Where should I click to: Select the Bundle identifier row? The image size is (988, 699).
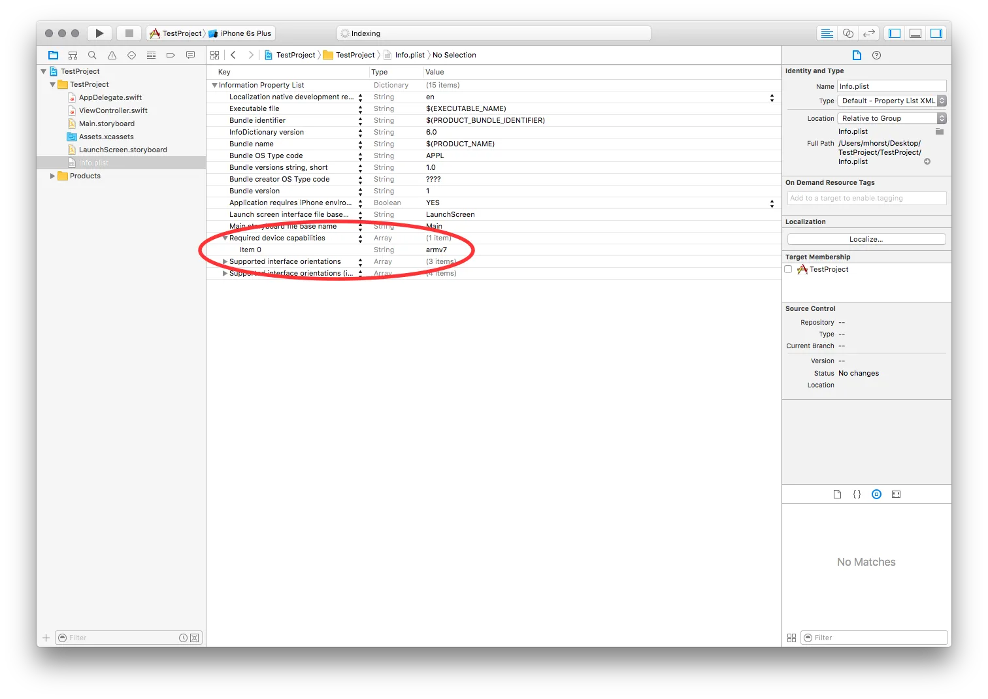[493, 120]
